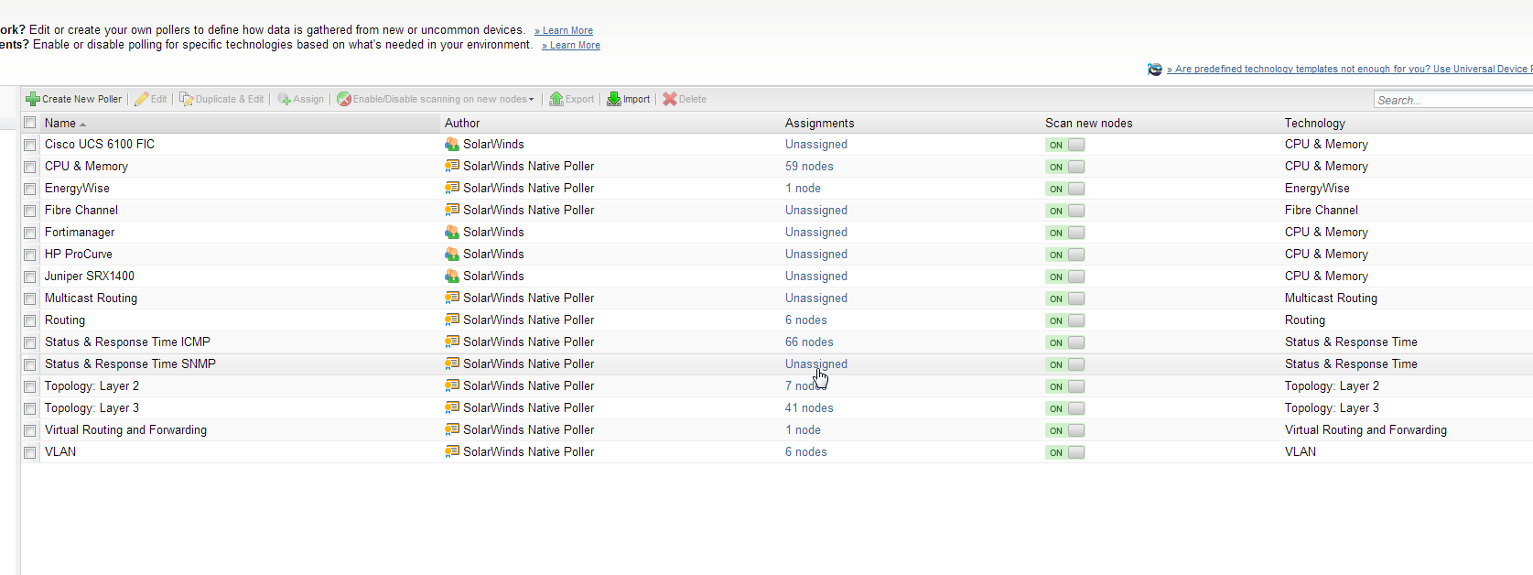This screenshot has width=1533, height=575.
Task: Click the Duplicate & Edit icon
Action: tap(186, 99)
